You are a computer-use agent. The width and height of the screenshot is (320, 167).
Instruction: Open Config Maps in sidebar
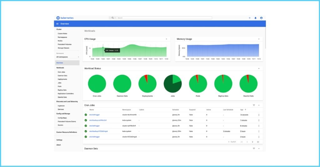[62, 118]
